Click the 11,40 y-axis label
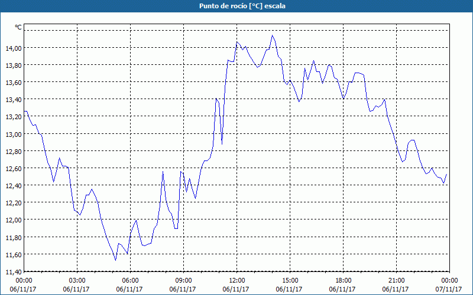473x295 pixels. (14, 272)
